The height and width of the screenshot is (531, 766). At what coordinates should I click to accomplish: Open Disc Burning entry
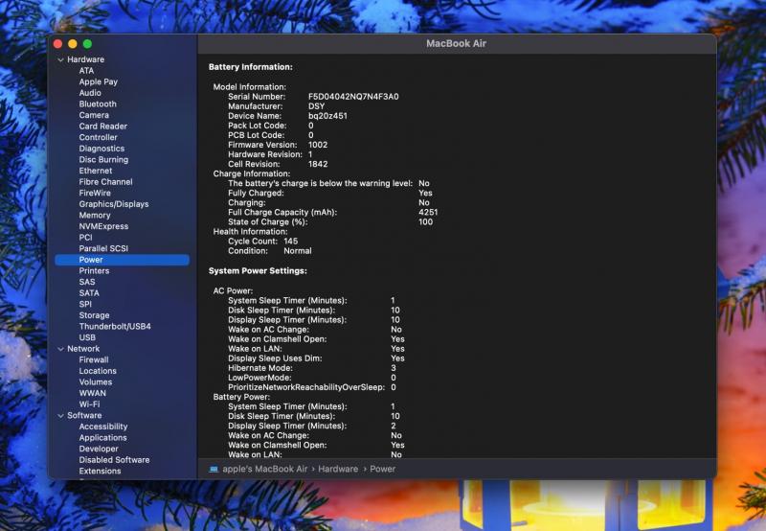[x=103, y=159]
